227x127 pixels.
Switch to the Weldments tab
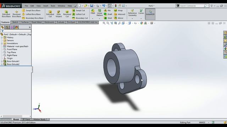point(49,22)
